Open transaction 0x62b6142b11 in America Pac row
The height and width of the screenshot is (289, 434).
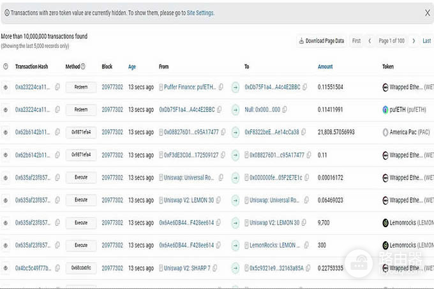[33, 133]
